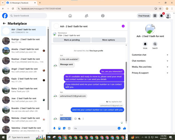Expand the Customize chat section
Image resolution: width=175 pixels, height=140 pixels.
[x=150, y=55]
